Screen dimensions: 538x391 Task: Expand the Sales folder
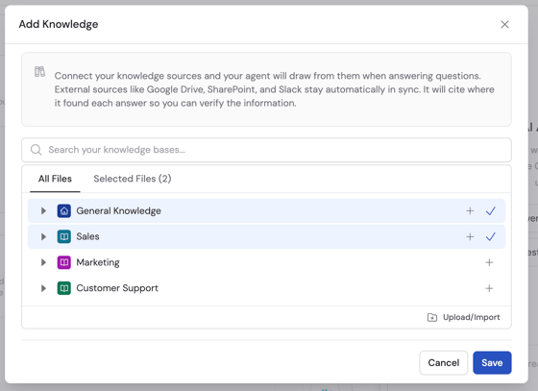tap(43, 236)
